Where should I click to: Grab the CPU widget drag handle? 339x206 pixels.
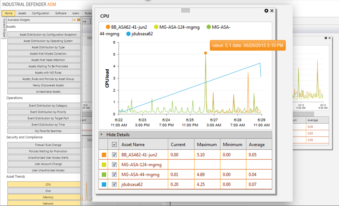pyautogui.click(x=185, y=10)
